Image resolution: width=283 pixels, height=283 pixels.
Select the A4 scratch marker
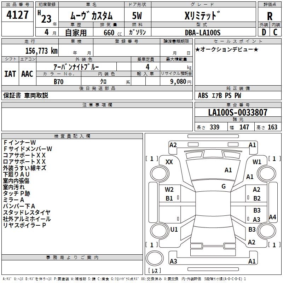click(x=272, y=217)
